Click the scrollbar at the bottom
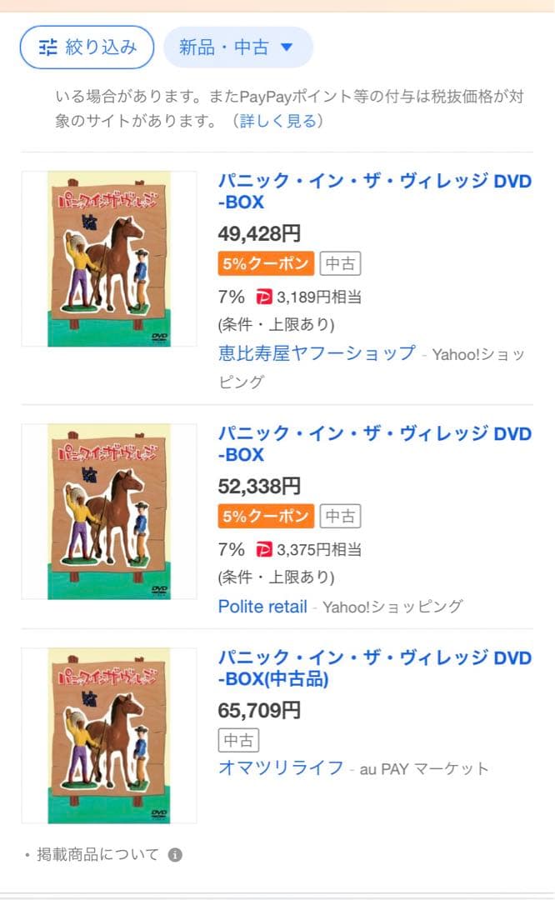The image size is (555, 900). (x=277, y=896)
